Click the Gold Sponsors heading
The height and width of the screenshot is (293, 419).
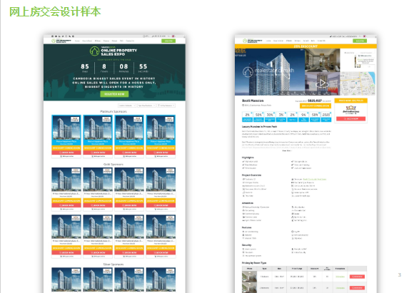[113, 165]
